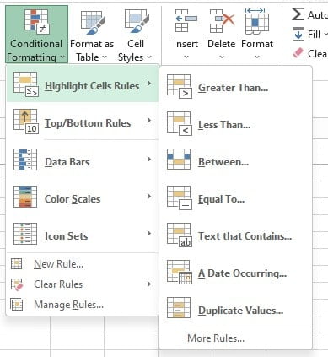Open the Format dropdown chevron

[x=257, y=57]
